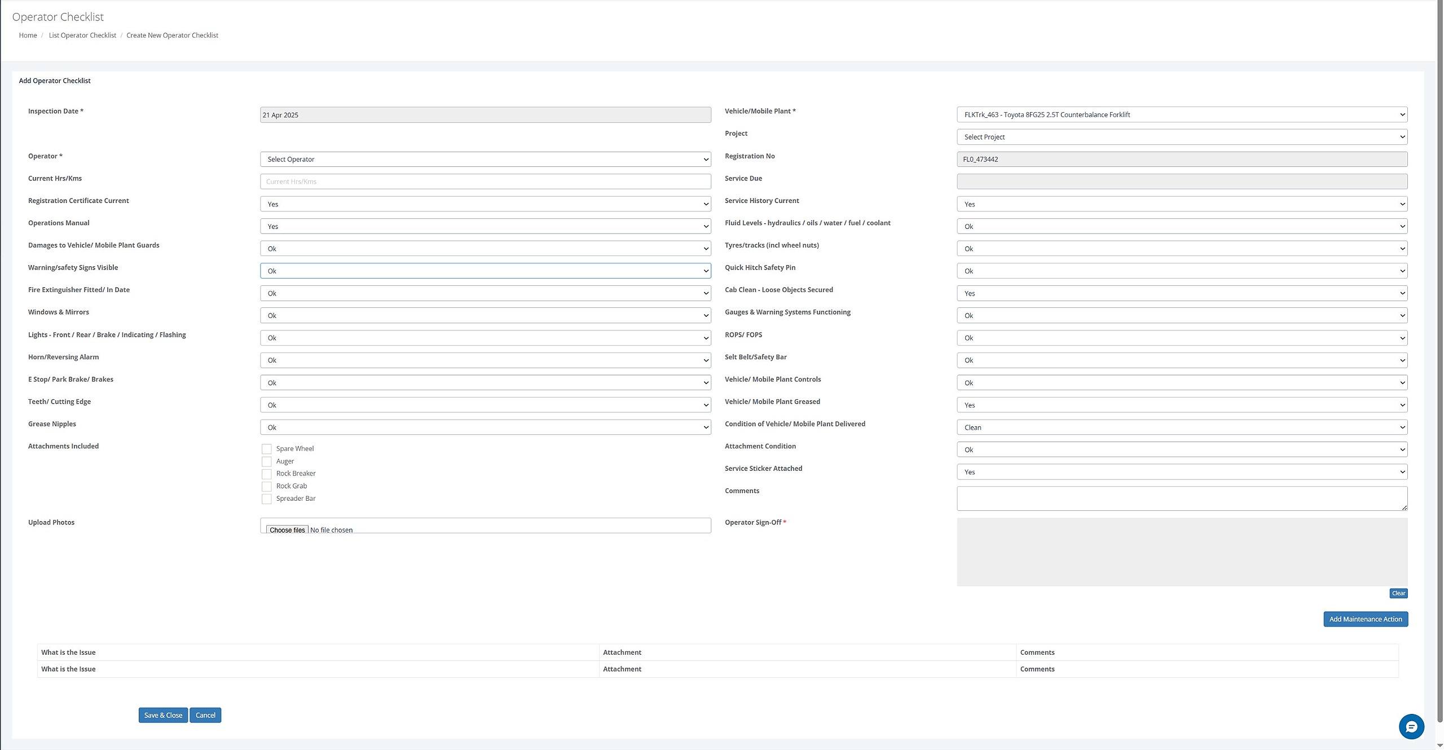Clear the operator signature pad

click(1398, 593)
